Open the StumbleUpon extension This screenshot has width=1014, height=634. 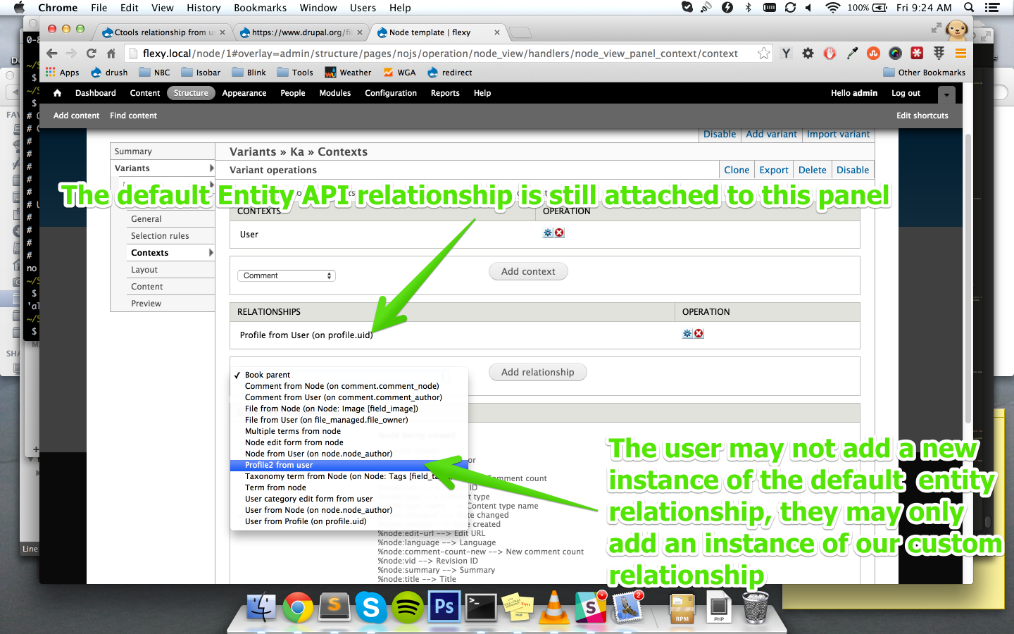874,54
